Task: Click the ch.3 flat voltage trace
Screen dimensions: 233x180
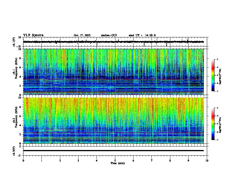Action: pos(113,151)
